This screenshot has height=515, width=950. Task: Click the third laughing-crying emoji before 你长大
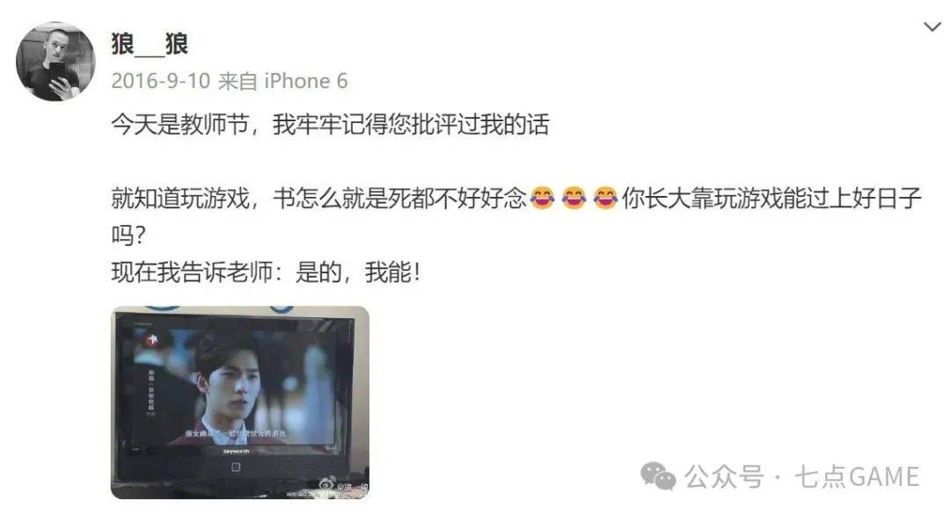click(x=605, y=198)
